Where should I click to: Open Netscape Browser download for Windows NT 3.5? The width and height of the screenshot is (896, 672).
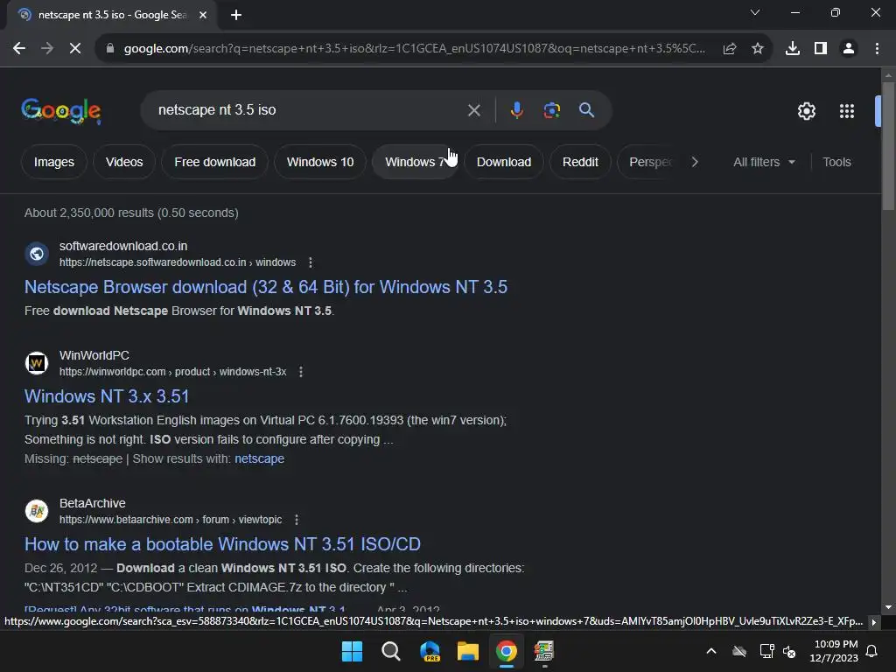266,287
